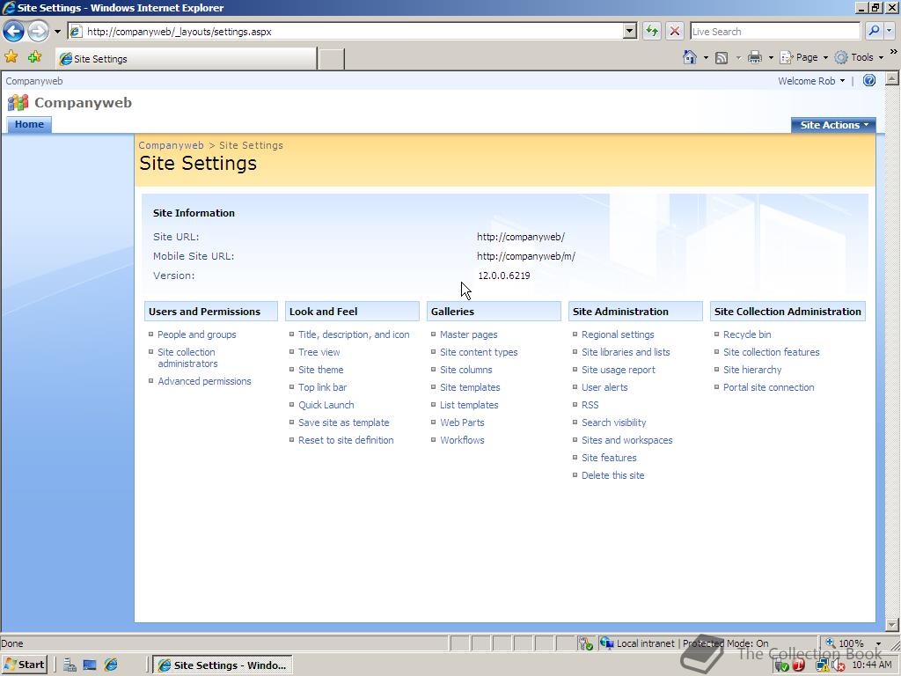Open Site content types gallery
This screenshot has height=676, width=901.
[479, 352]
